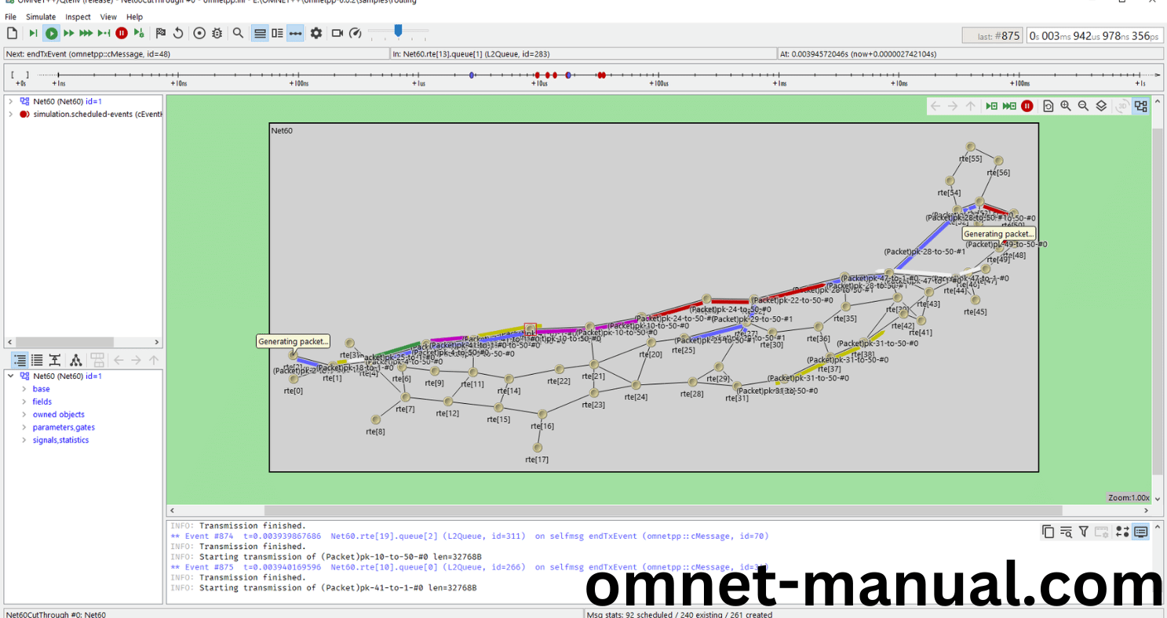Toggle the timeline view button
1167x618 pixels.
(295, 33)
